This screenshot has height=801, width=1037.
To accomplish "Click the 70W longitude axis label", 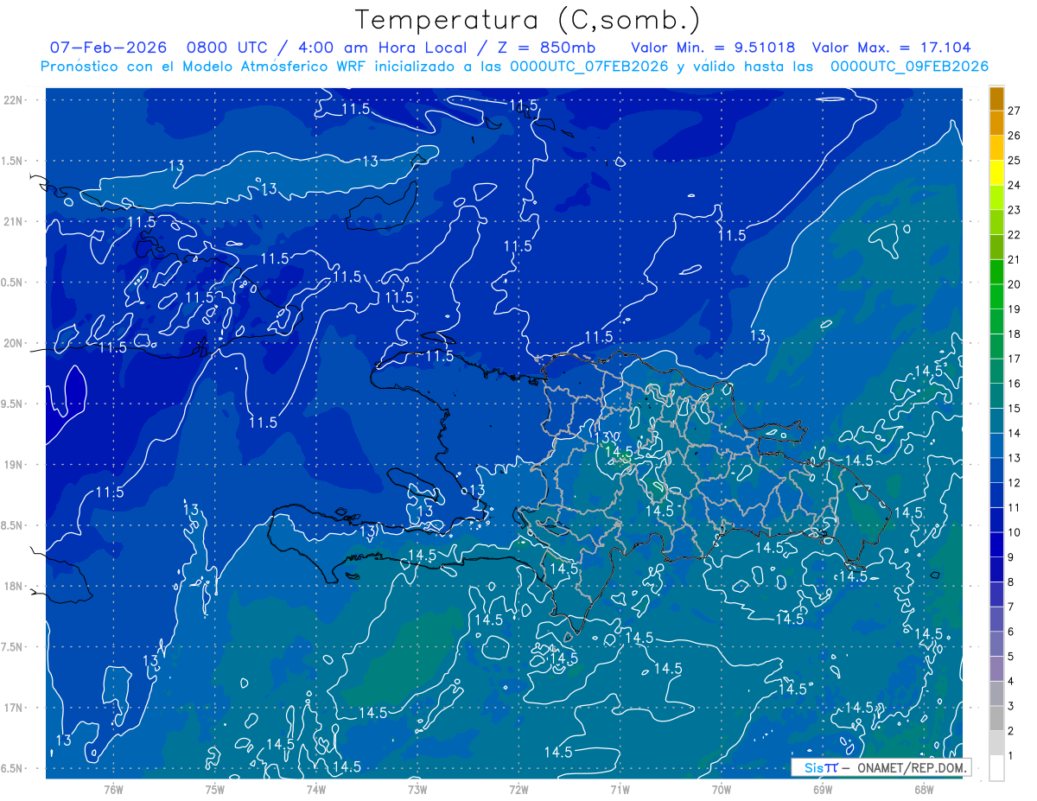I will click(x=722, y=789).
